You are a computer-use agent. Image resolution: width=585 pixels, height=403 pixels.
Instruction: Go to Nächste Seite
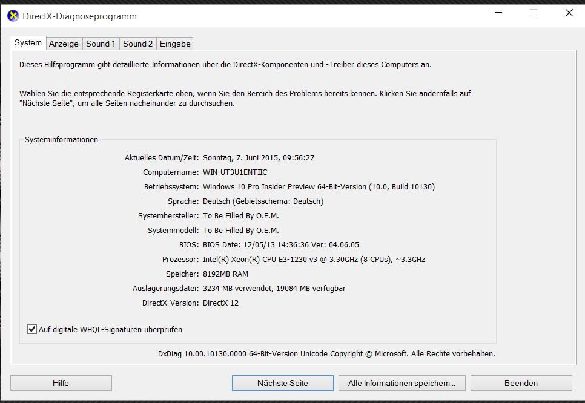pyautogui.click(x=282, y=383)
